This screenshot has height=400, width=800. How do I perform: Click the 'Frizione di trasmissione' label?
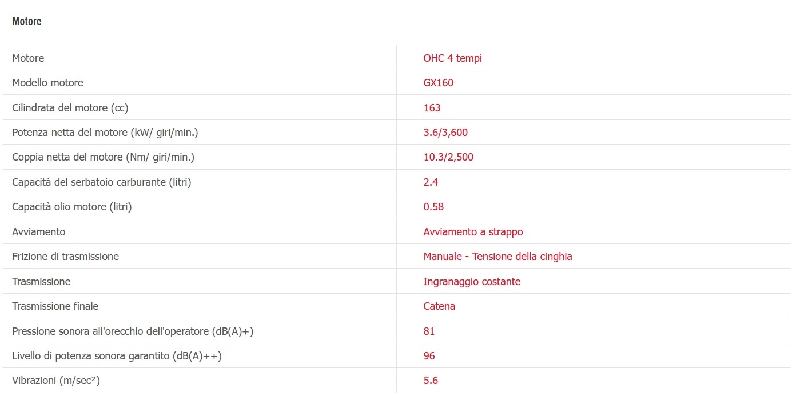pyautogui.click(x=65, y=257)
